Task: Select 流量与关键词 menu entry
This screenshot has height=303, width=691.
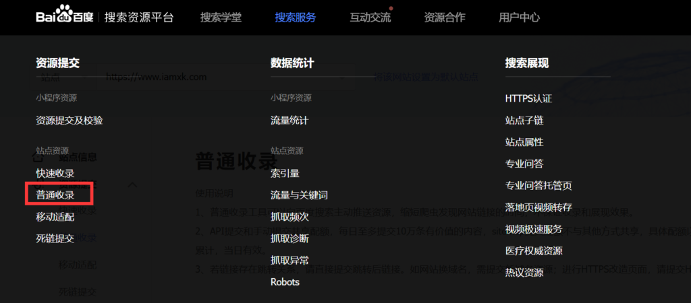Action: coord(299,195)
